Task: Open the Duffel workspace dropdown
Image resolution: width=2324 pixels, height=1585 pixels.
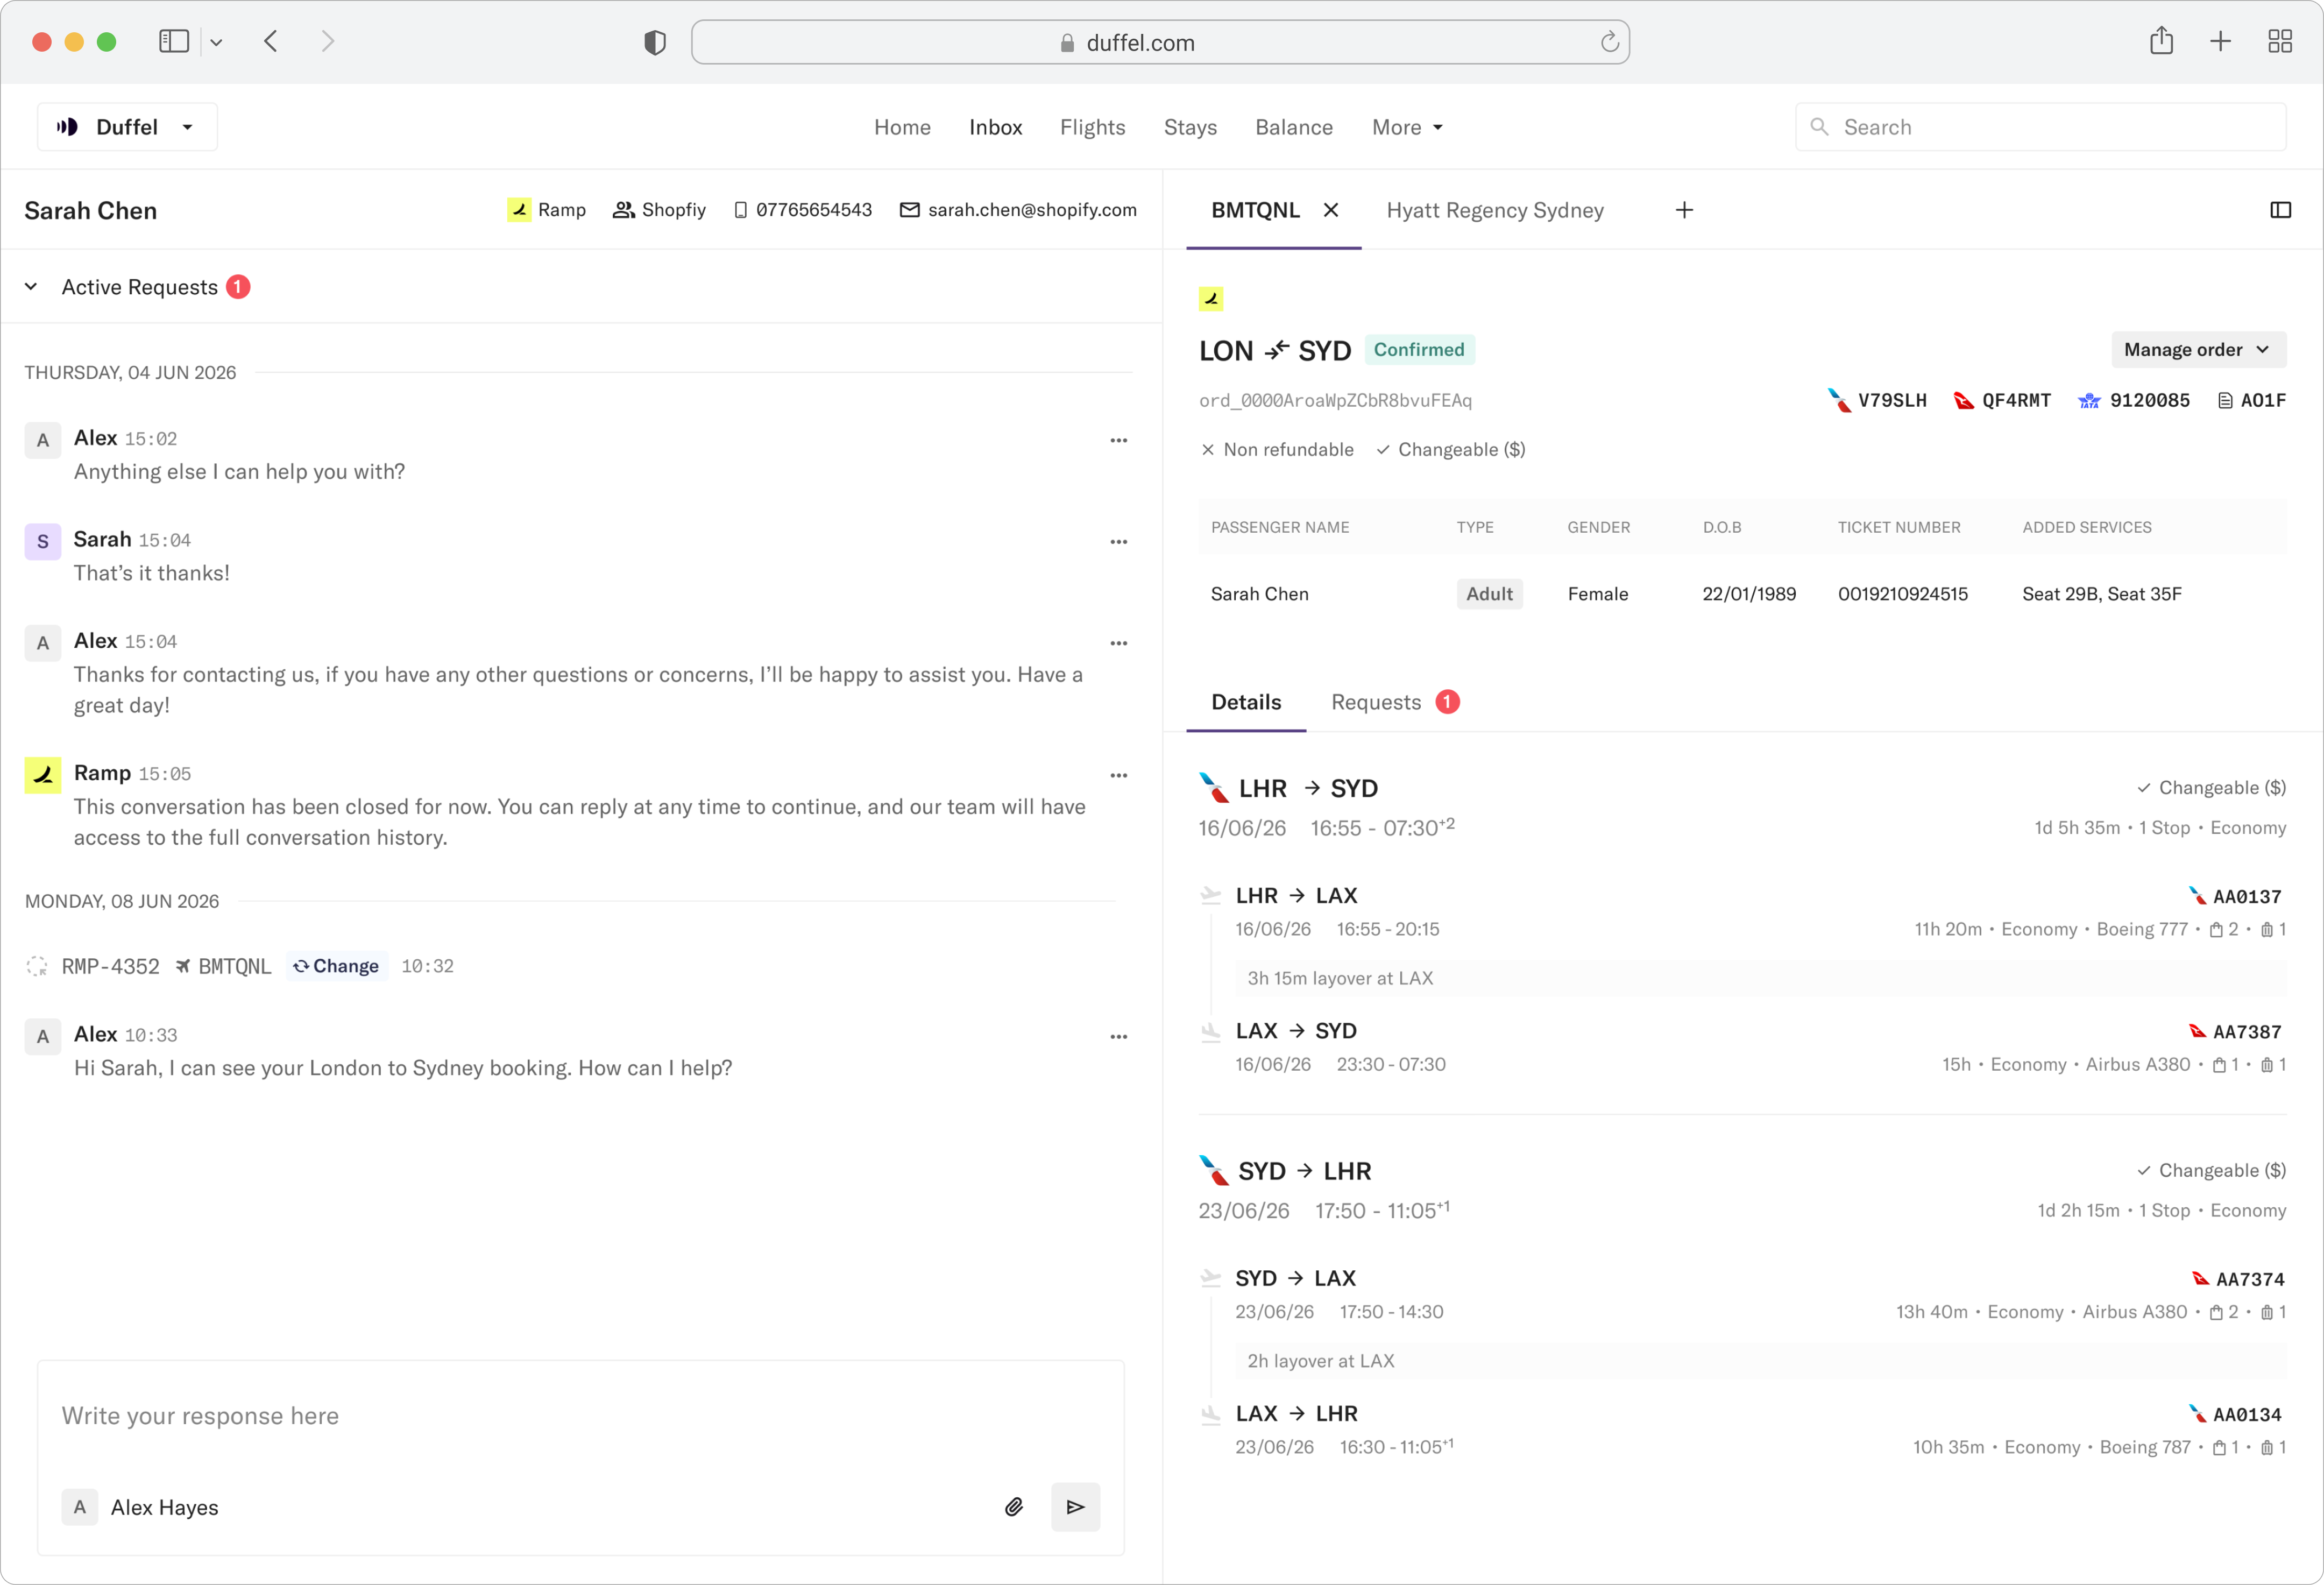Action: tap(127, 127)
